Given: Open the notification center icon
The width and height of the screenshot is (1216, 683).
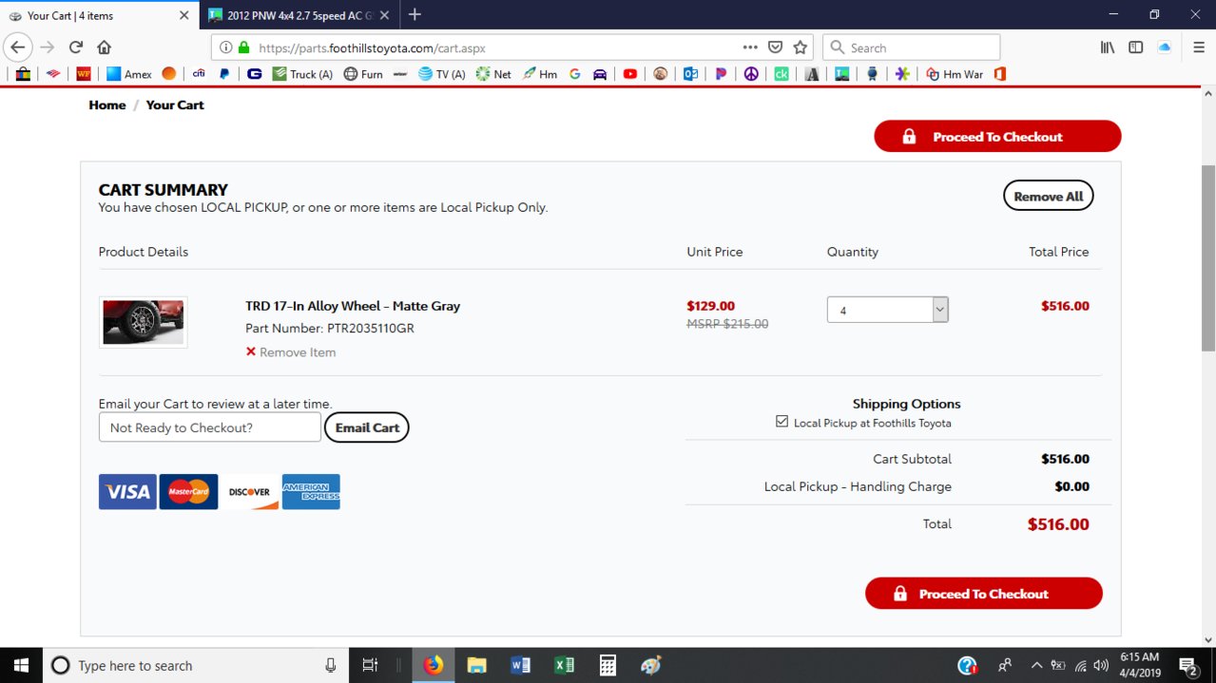Looking at the screenshot, I should (x=1188, y=665).
